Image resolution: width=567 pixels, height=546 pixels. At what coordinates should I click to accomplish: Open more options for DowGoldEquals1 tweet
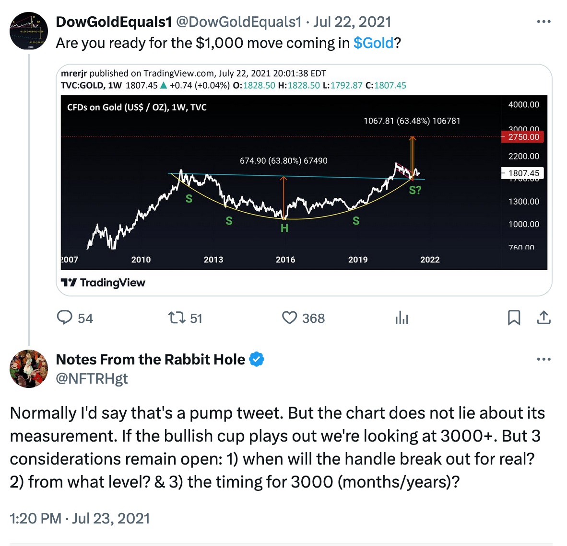[x=543, y=22]
